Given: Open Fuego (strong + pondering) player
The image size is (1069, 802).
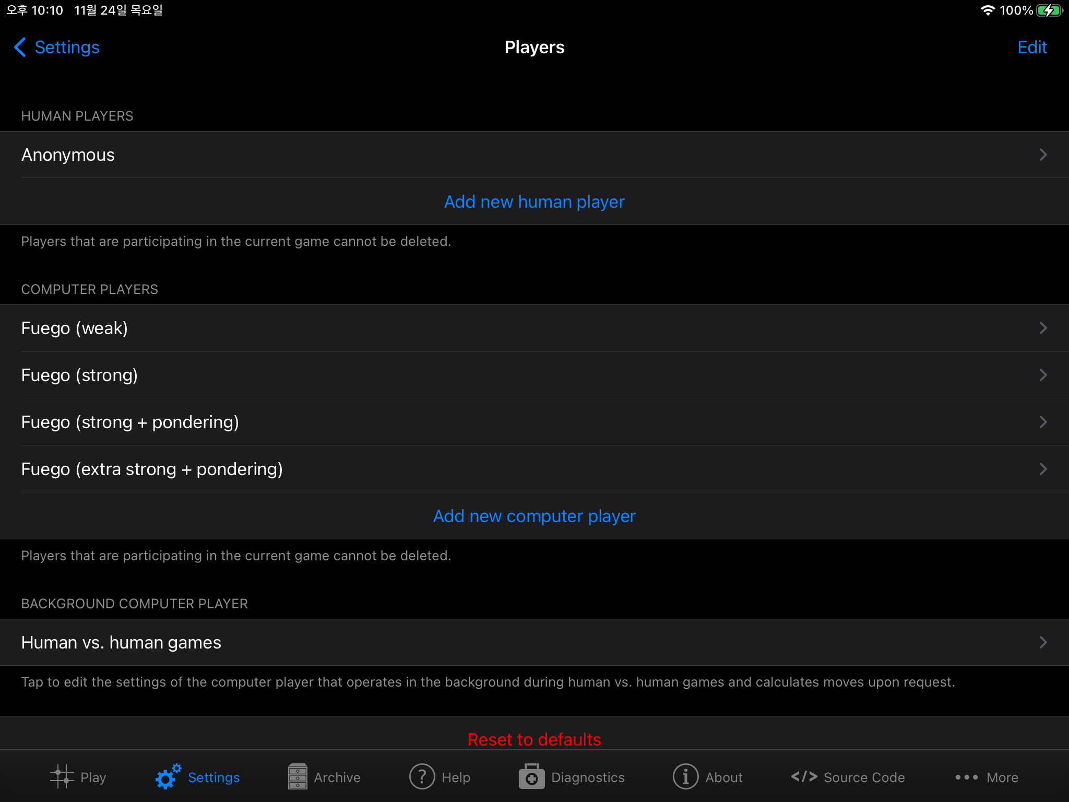Looking at the screenshot, I should 130,422.
